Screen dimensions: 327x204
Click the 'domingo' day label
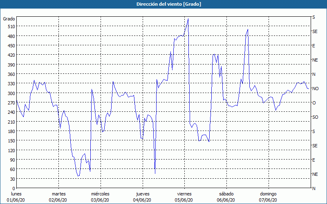coord(268,194)
